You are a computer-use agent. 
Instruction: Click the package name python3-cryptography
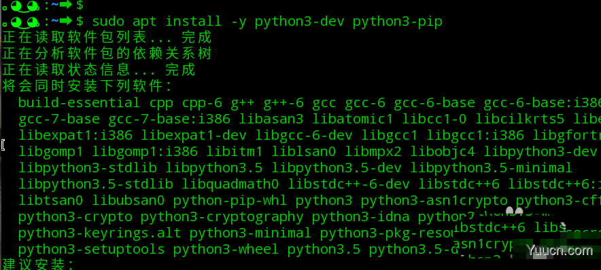point(222,218)
